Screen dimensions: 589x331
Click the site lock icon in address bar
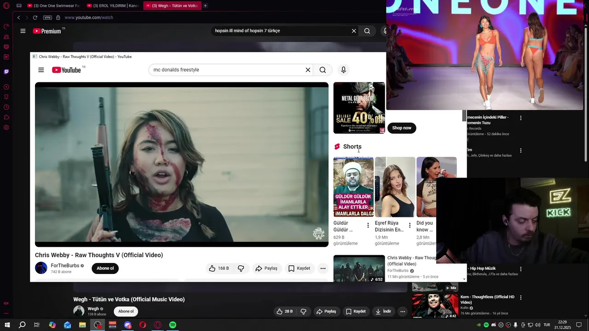(x=58, y=17)
